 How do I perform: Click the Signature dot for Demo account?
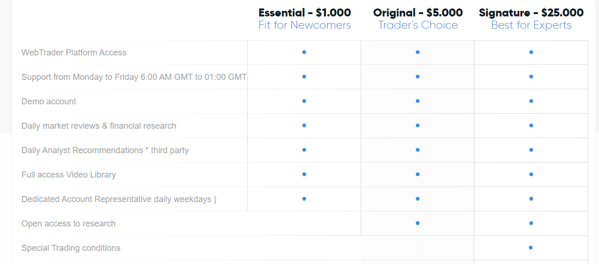coord(531,101)
